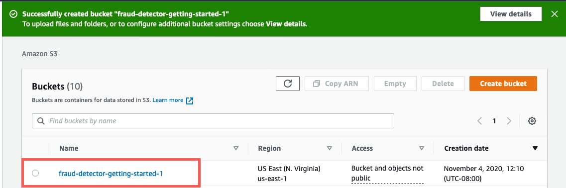
Task: Click the external link icon beside Learn more
Action: 190,100
